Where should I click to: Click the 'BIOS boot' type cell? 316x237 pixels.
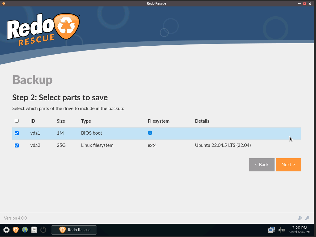[92, 133]
